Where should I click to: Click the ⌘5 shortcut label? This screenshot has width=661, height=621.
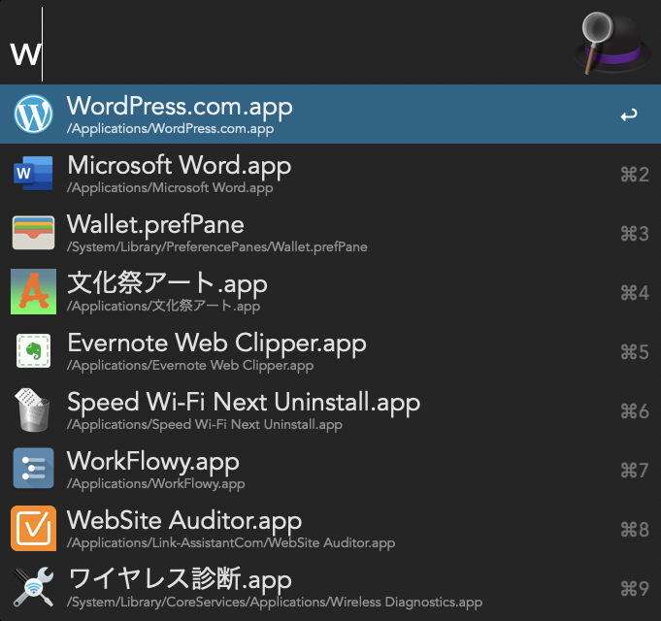tap(635, 352)
